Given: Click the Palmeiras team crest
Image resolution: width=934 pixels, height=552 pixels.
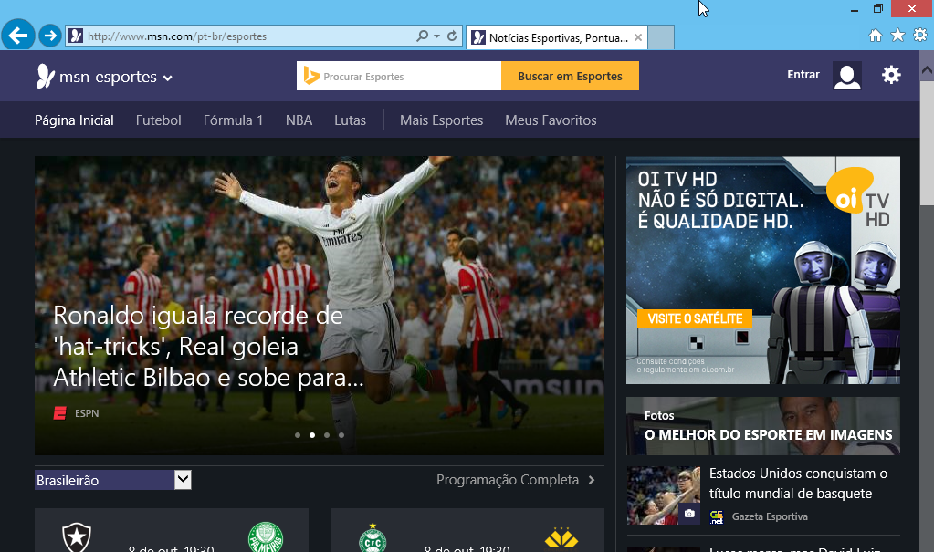Looking at the screenshot, I should click(x=266, y=536).
